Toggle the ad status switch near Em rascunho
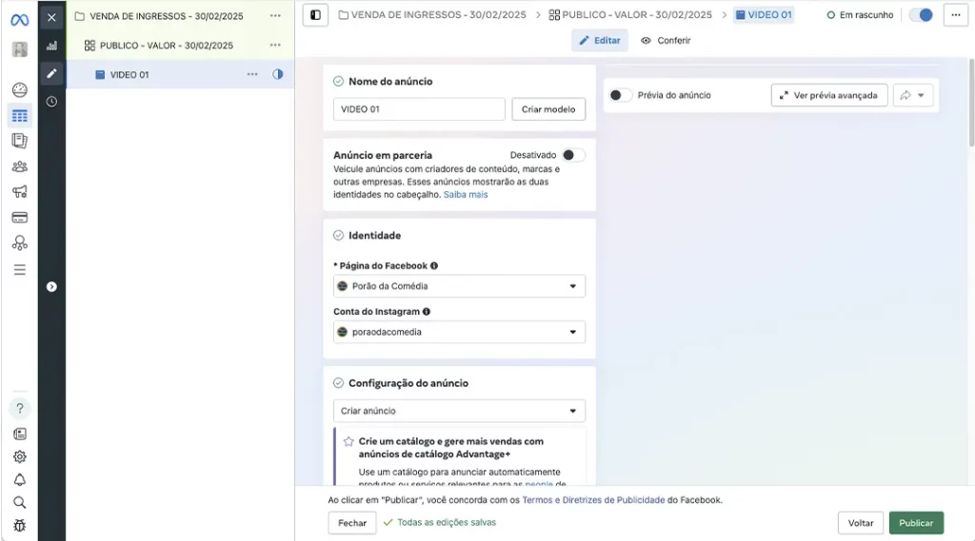The height and width of the screenshot is (541, 975). (x=921, y=15)
